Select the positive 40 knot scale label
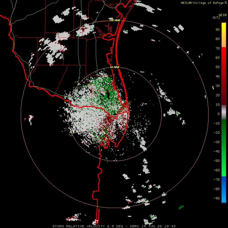The width and height of the screenshot is (228, 228). [218, 77]
